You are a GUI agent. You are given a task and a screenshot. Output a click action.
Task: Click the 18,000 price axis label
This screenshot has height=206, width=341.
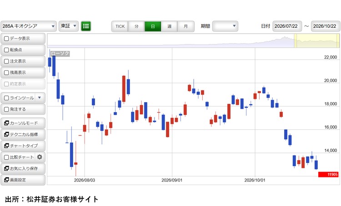click(331, 104)
